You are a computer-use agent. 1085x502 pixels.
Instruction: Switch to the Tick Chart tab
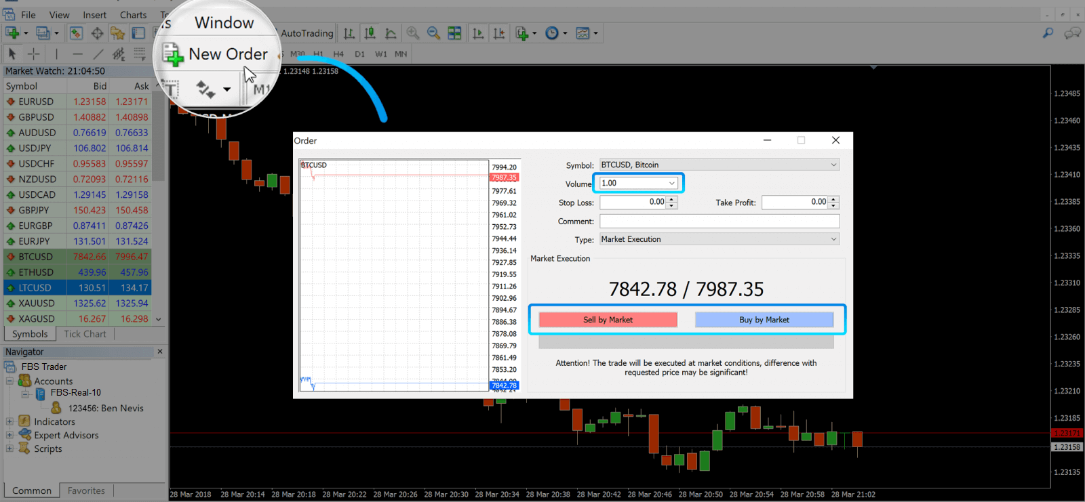coord(85,334)
